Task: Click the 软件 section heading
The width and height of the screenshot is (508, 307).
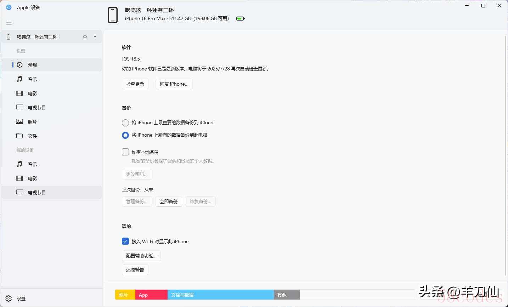Action: pyautogui.click(x=126, y=47)
